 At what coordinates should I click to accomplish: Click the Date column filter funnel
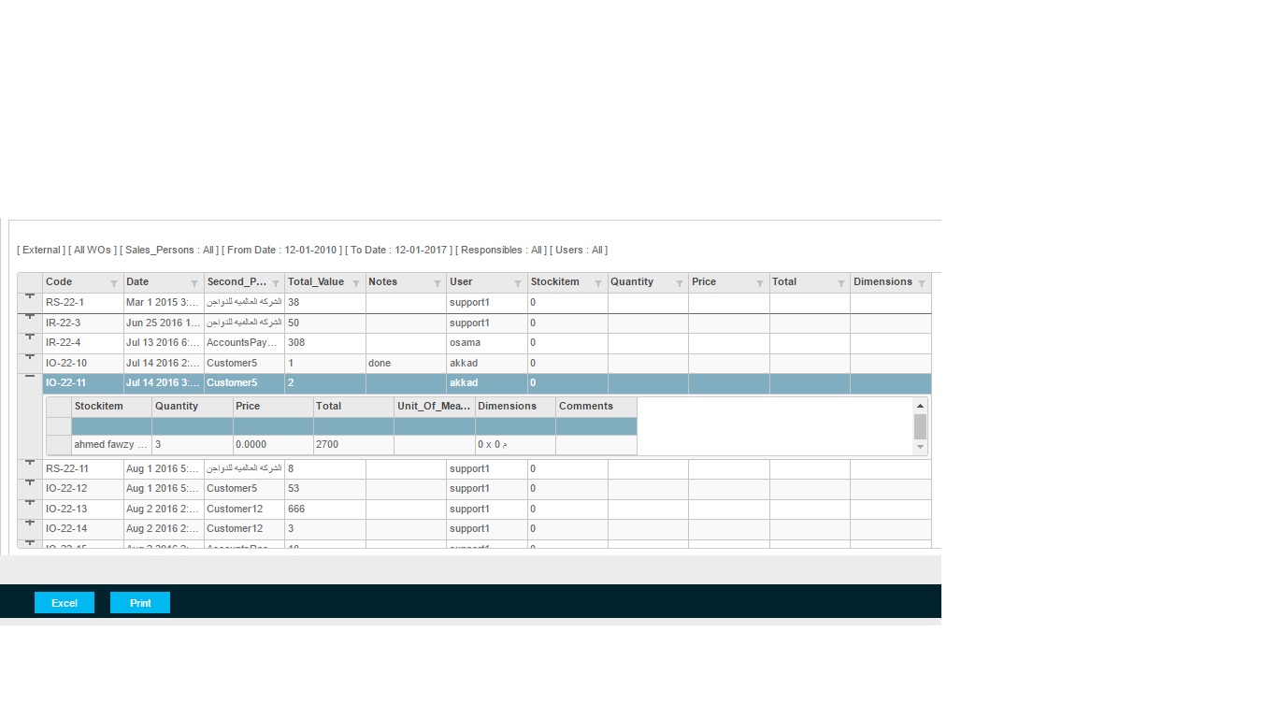194,283
